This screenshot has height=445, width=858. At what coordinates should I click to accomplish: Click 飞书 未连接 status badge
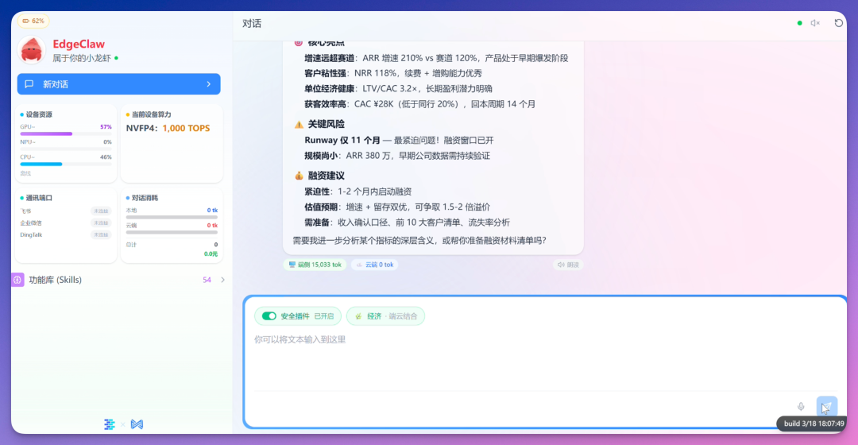click(x=101, y=211)
